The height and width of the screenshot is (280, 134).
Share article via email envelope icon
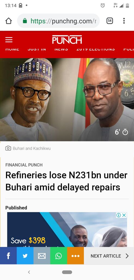(x=42, y=256)
